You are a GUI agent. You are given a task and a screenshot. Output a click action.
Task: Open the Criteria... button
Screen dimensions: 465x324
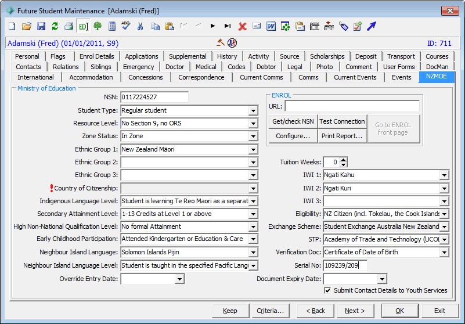pyautogui.click(x=270, y=311)
